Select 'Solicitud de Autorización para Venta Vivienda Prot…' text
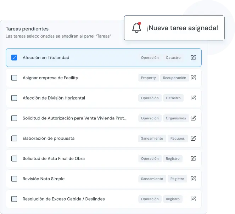Image resolution: width=235 pixels, height=214 pixels. [74, 118]
